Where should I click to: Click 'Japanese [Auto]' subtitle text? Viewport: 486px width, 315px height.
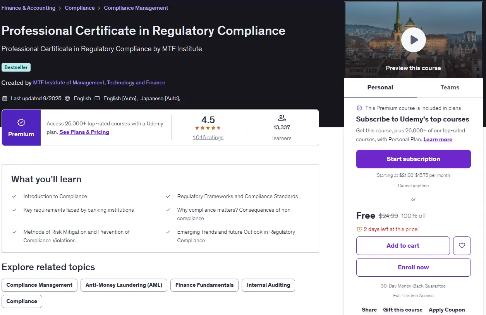tap(160, 98)
